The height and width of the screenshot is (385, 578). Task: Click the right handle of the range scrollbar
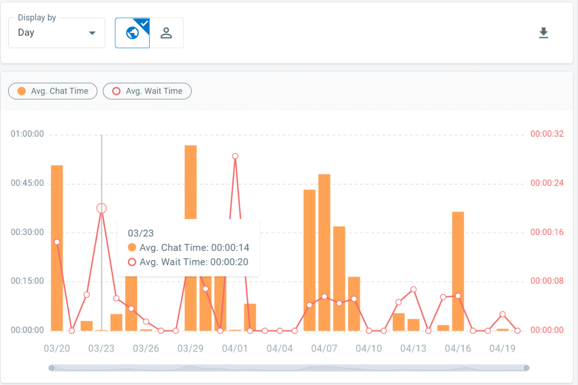[526, 367]
